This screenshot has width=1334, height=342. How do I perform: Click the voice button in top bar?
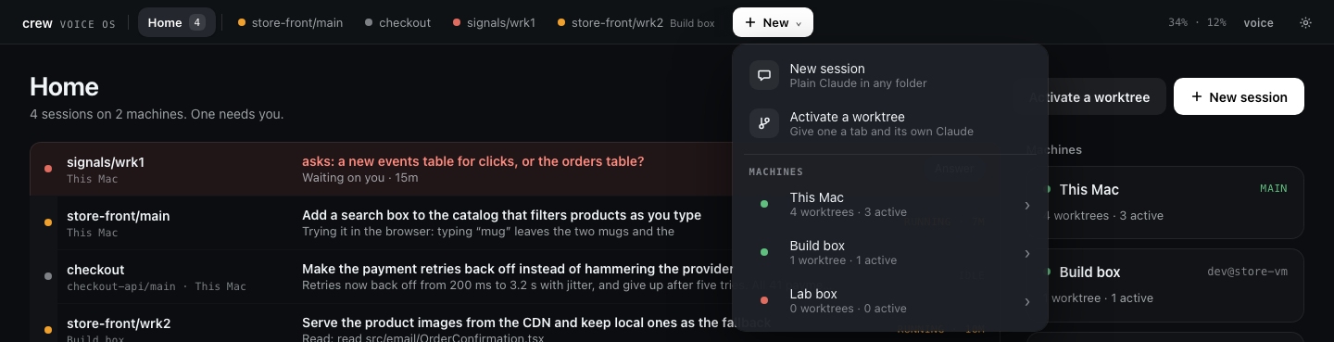click(1258, 23)
